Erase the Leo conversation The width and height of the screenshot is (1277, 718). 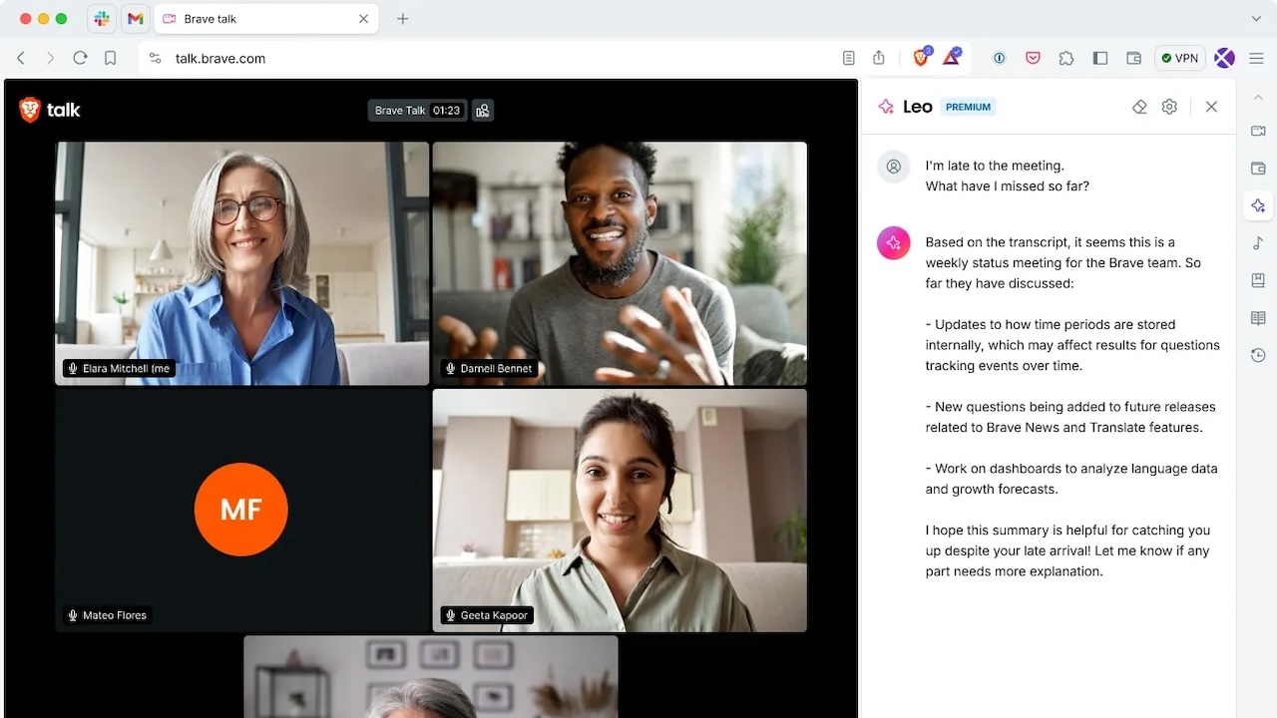pos(1139,107)
